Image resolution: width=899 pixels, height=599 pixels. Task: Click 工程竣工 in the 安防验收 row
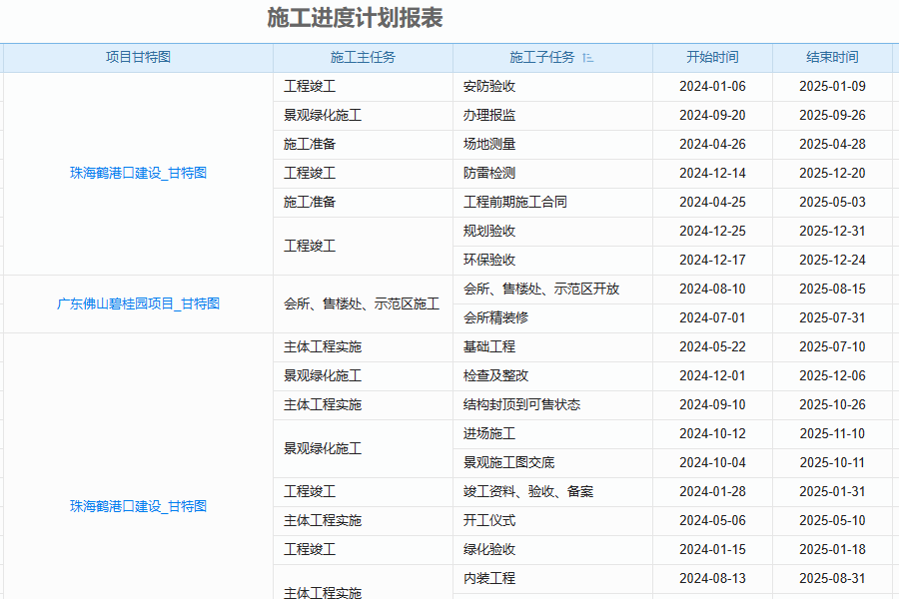coord(363,87)
